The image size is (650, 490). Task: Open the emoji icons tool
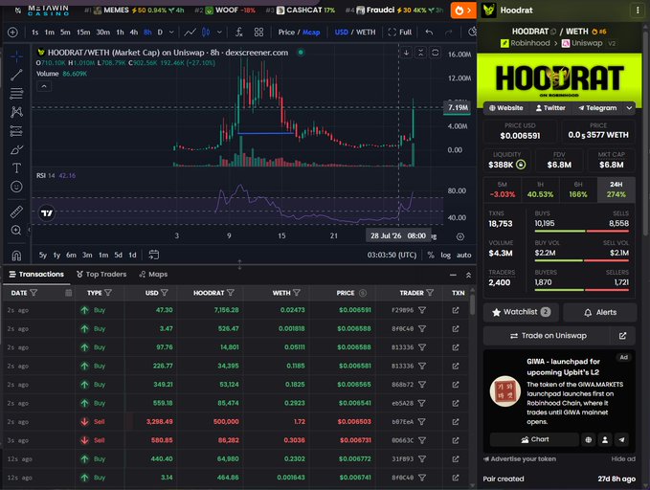[16, 187]
